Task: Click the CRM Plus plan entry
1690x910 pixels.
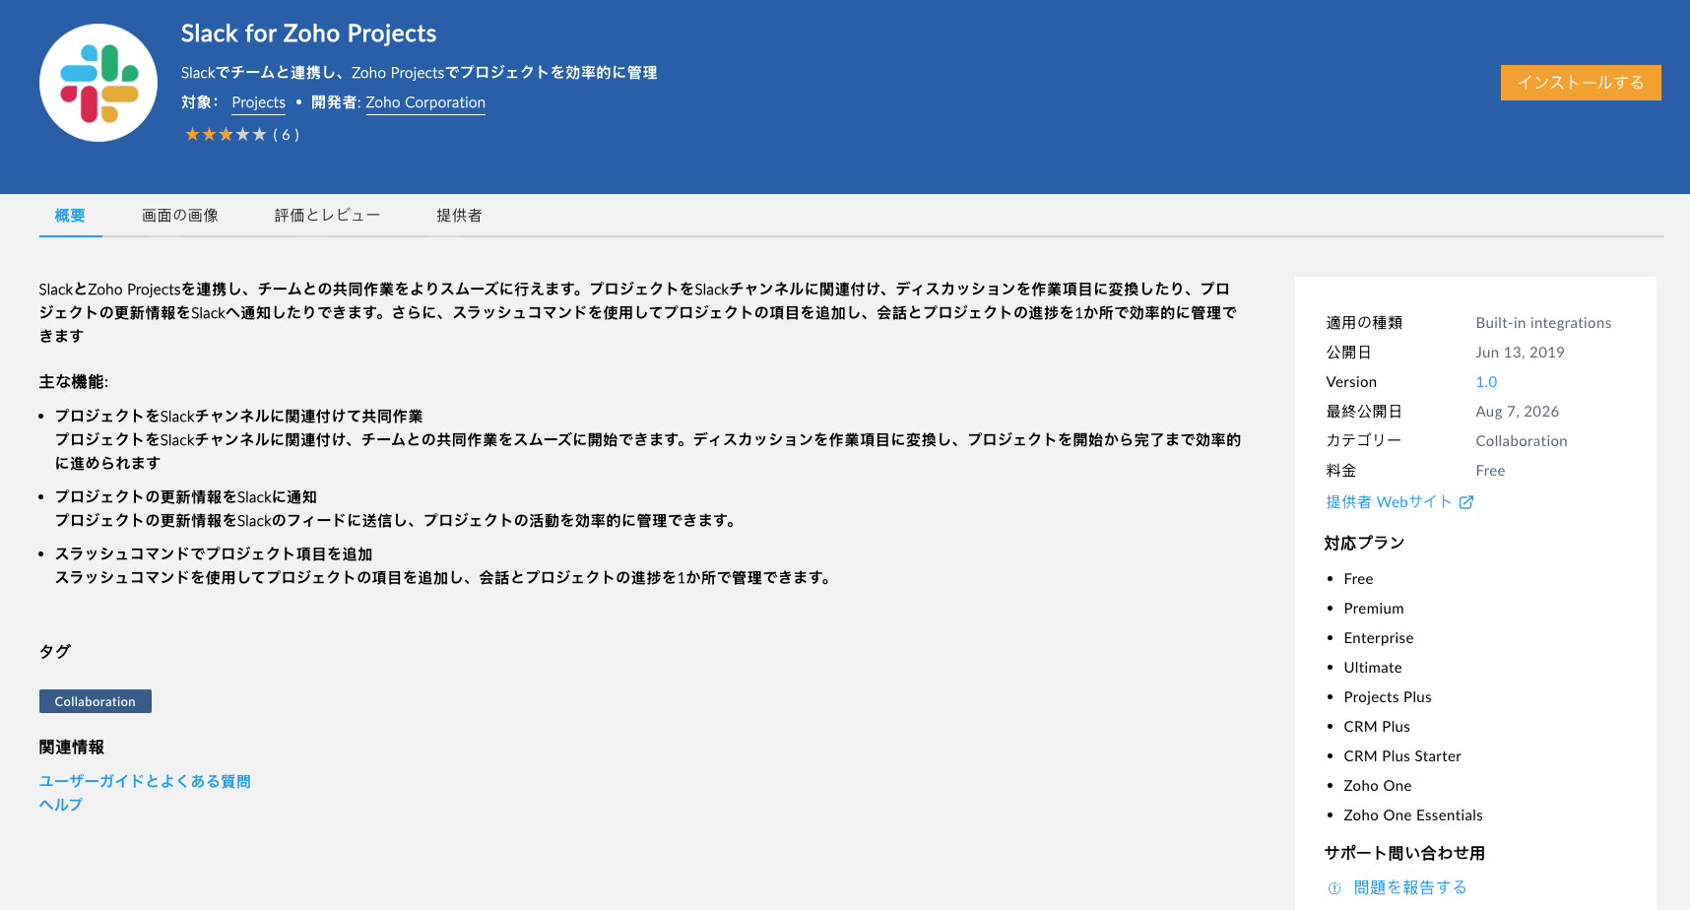Action: point(1377,727)
